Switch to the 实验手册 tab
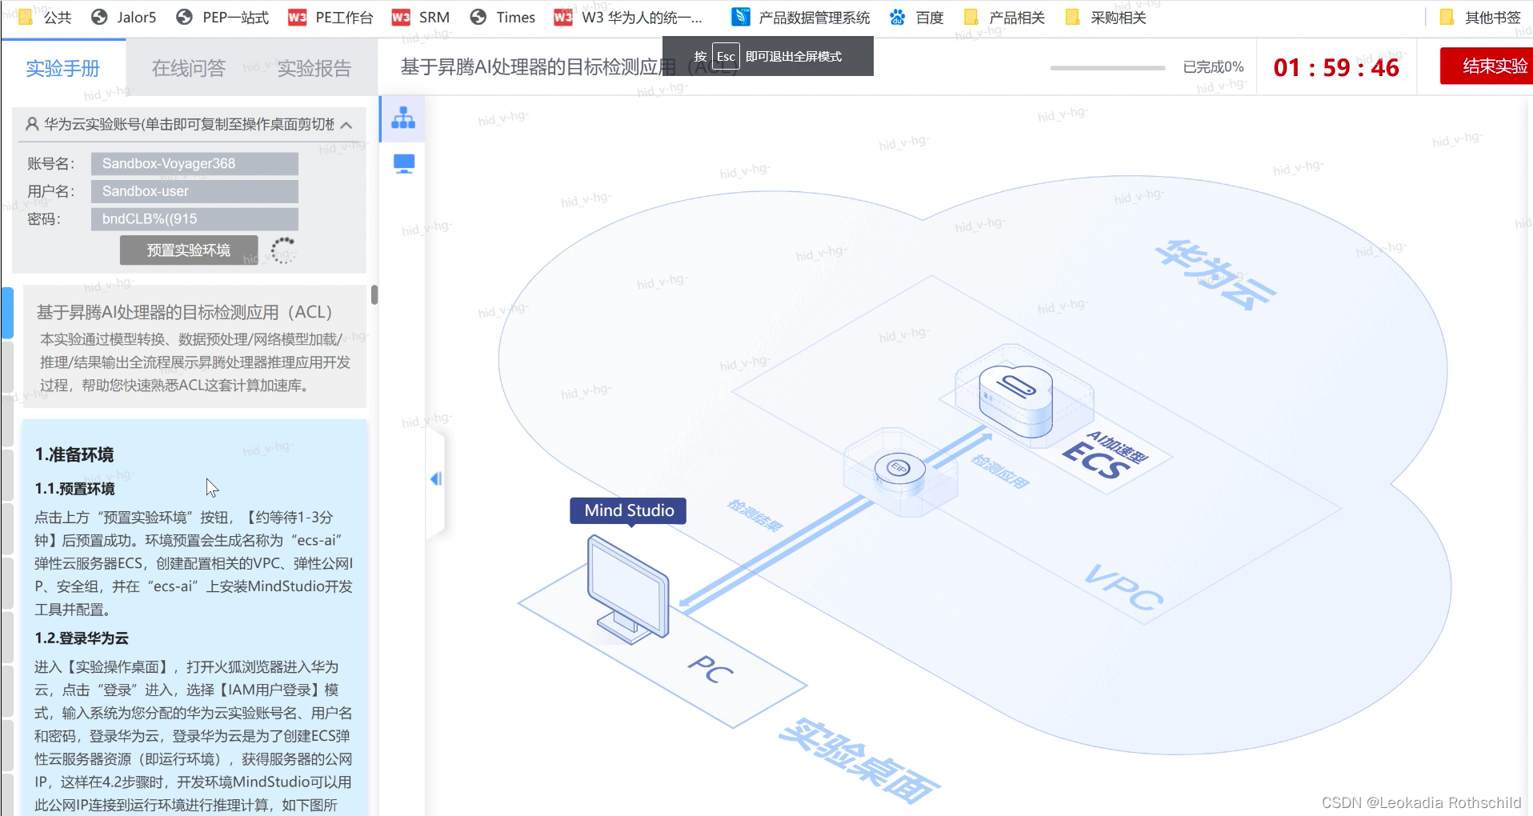The height and width of the screenshot is (816, 1533). click(62, 69)
